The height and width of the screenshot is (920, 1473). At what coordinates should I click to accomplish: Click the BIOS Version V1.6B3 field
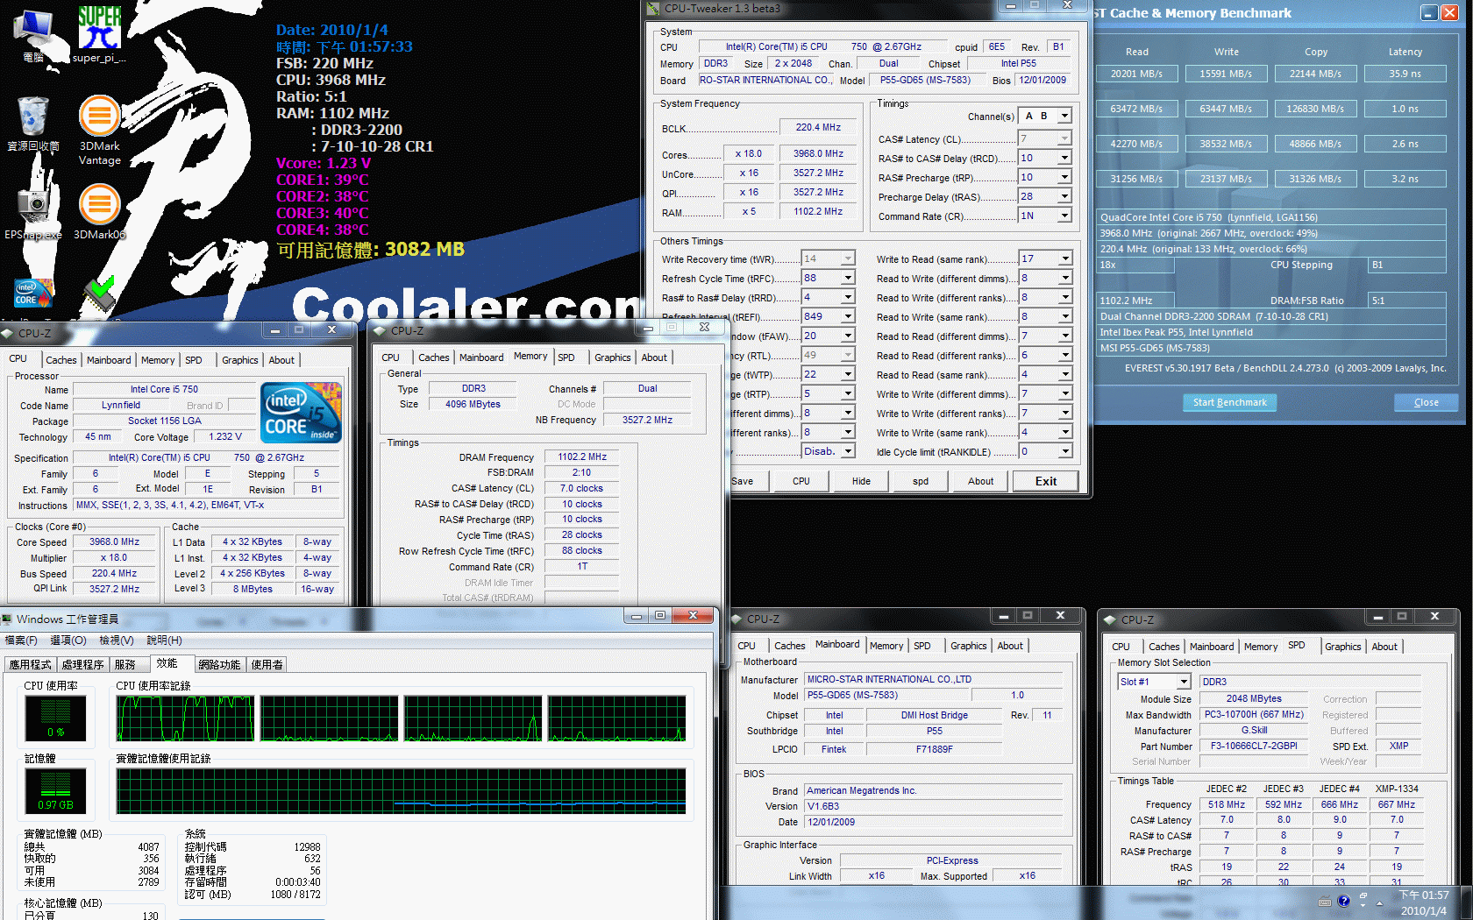pyautogui.click(x=934, y=806)
